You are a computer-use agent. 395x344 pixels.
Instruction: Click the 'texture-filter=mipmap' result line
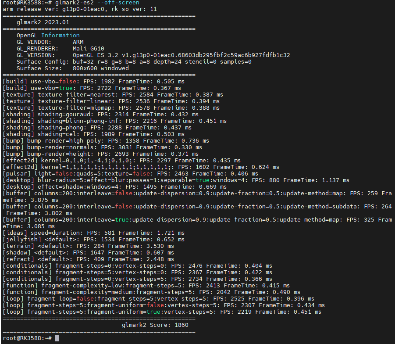pos(111,107)
